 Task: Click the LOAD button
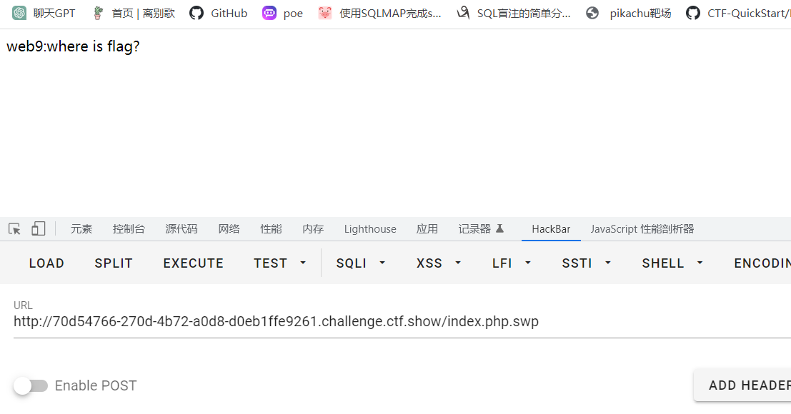click(x=46, y=263)
